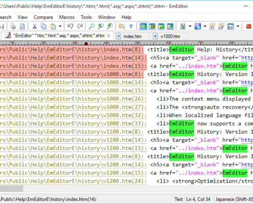Expand the dropdown next to configuration icon
The width and height of the screenshot is (253, 204).
pyautogui.click(x=190, y=27)
